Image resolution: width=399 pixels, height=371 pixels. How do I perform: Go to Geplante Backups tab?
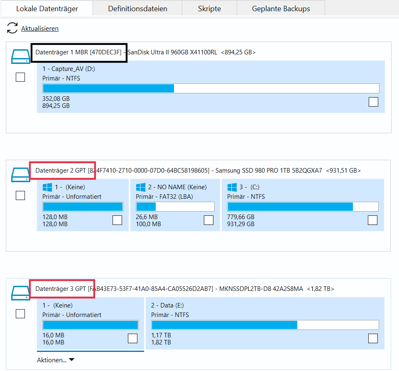tap(281, 8)
